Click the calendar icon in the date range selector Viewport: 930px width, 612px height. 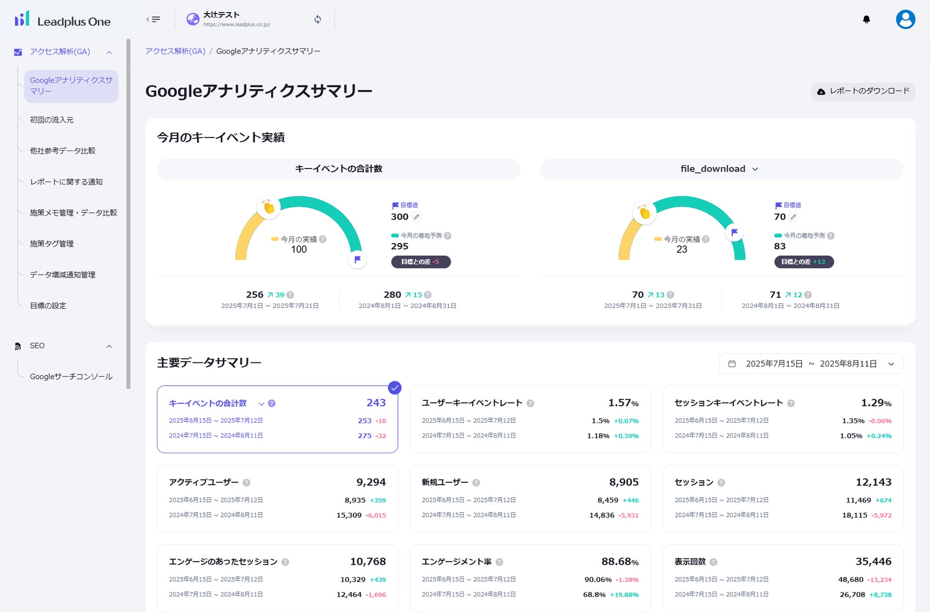tap(732, 363)
